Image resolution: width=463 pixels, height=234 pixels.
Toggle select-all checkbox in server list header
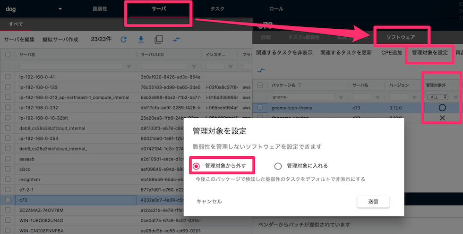[x=8, y=55]
